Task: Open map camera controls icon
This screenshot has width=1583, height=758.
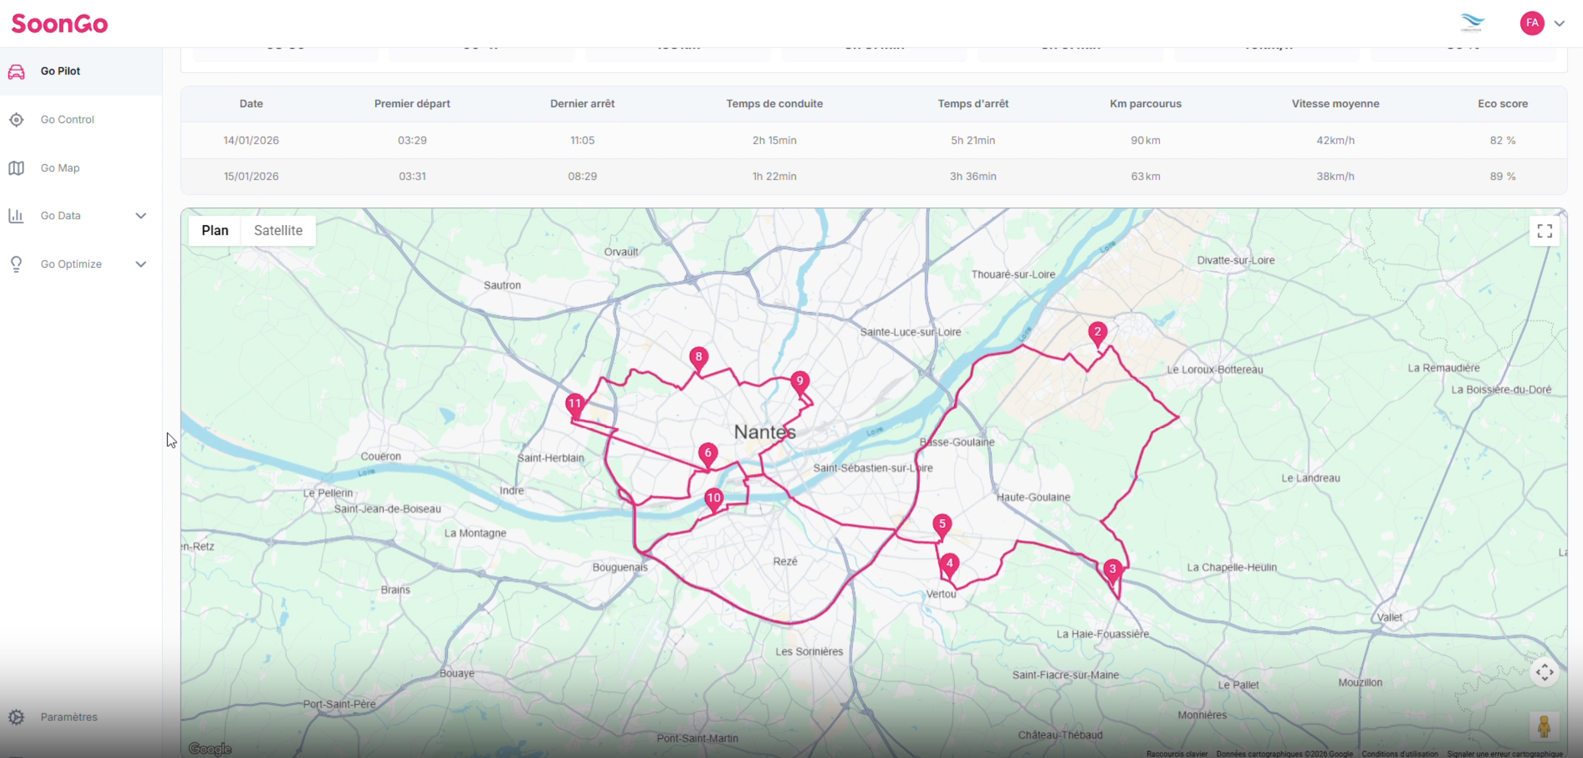Action: tap(1544, 672)
